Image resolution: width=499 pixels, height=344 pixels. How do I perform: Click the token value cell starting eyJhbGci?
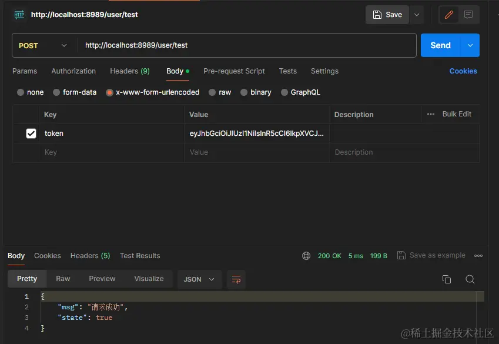click(x=256, y=133)
